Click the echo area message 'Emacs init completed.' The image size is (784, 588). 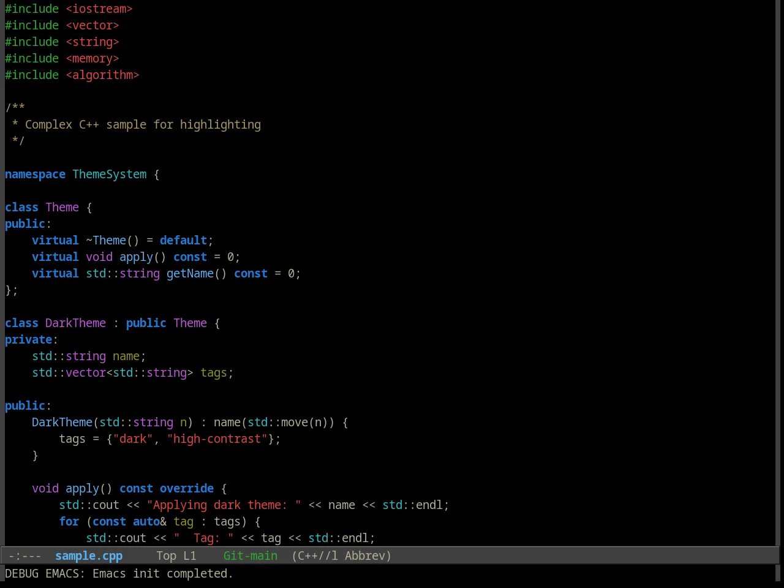pos(163,573)
